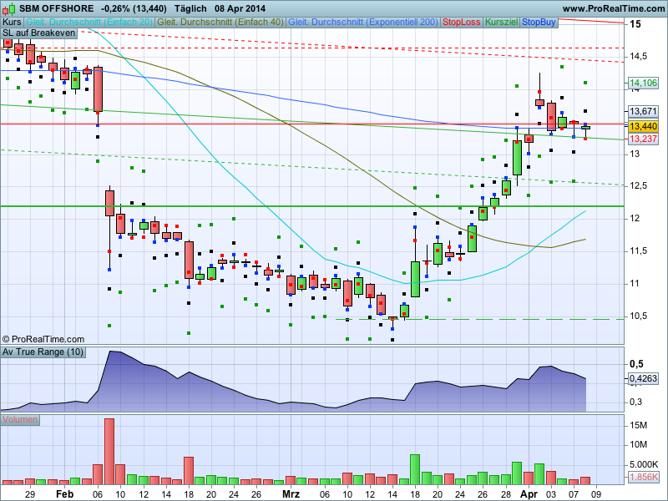Click the Kursziel legend label
Image resolution: width=668 pixels, height=501 pixels.
pos(502,23)
